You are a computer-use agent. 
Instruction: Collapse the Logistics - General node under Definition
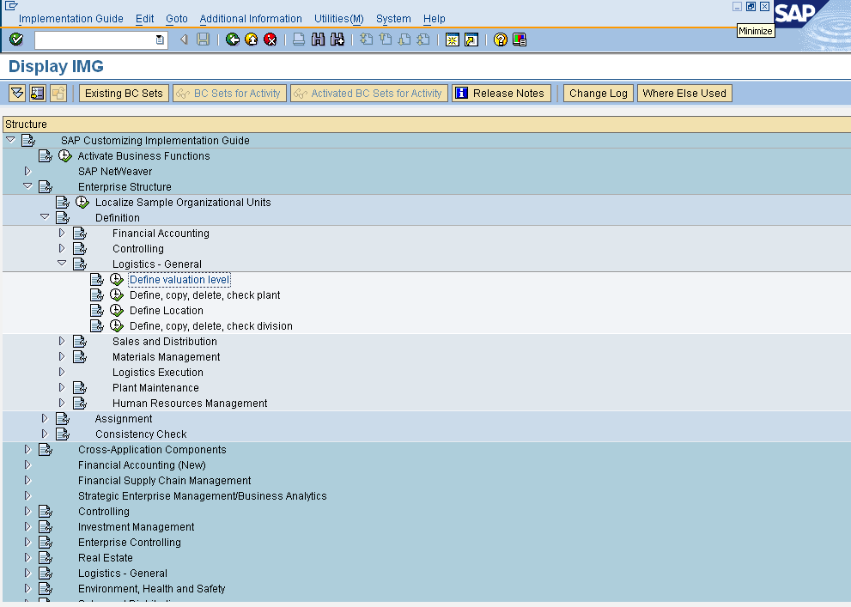click(62, 263)
